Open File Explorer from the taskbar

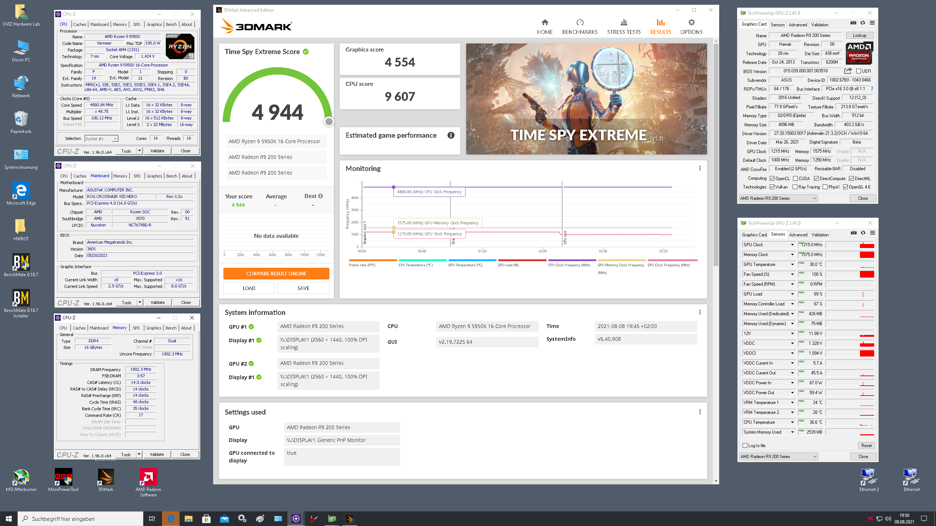click(188, 519)
